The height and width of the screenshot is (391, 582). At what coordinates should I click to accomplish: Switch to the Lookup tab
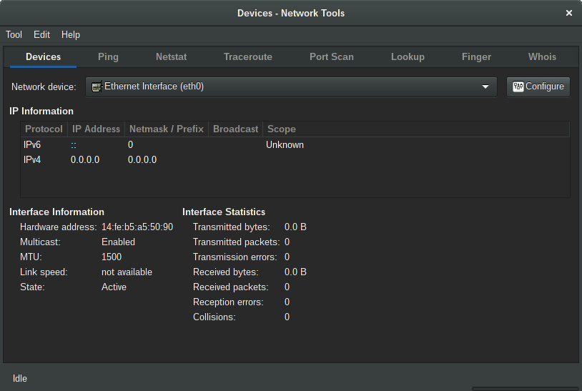[x=408, y=56]
